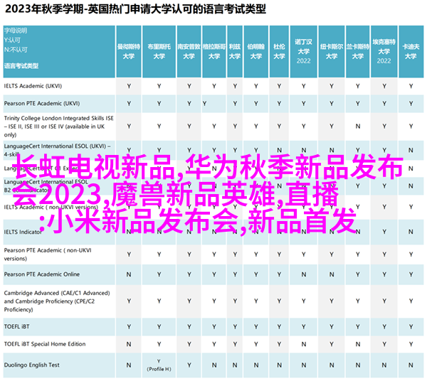Screen dimensions: 427x381
Task: Click the '布里斯托大学' column header
Action: (159, 51)
